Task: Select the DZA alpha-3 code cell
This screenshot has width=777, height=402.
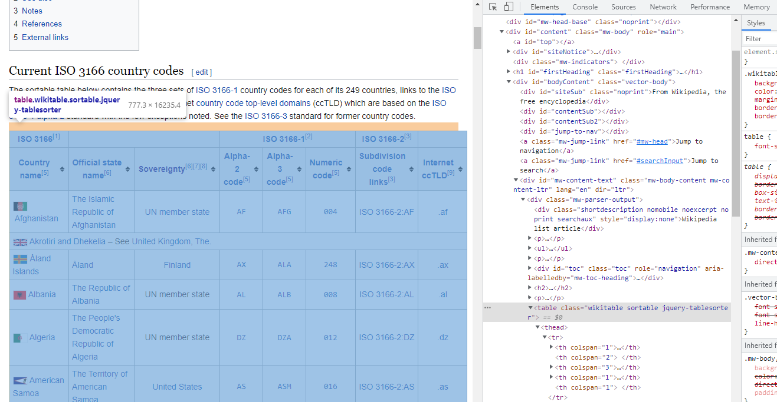Action: pyautogui.click(x=284, y=337)
